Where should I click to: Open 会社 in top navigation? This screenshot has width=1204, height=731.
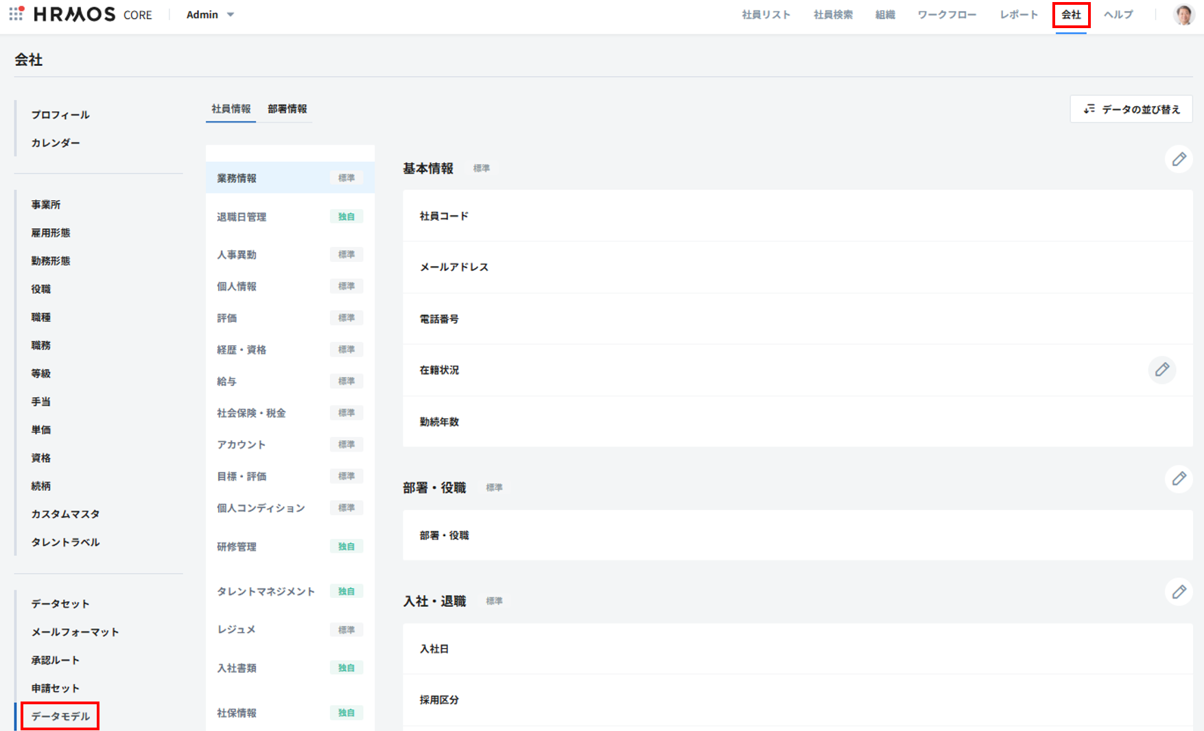(1071, 14)
